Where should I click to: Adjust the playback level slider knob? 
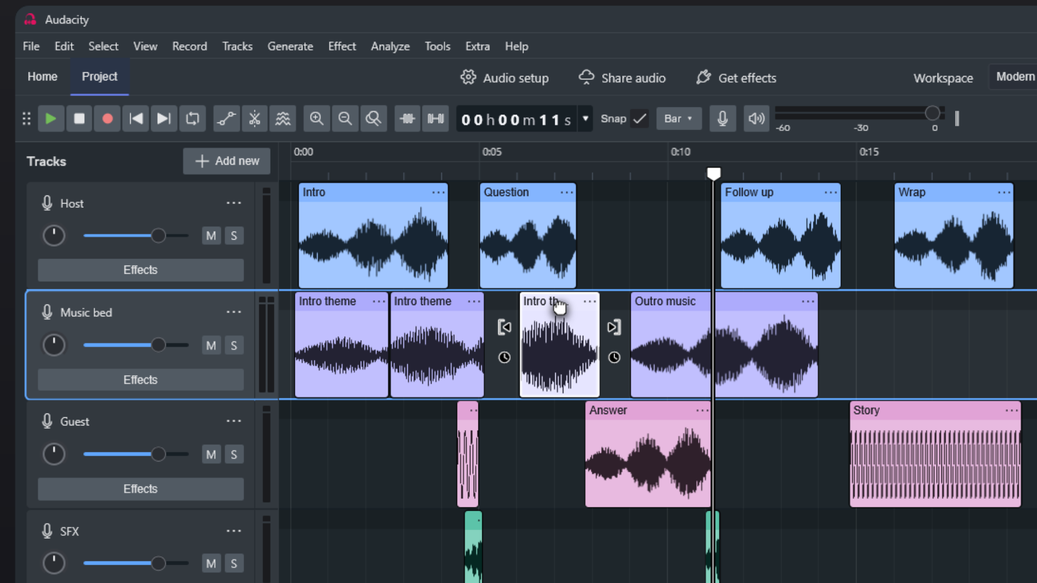tap(932, 113)
